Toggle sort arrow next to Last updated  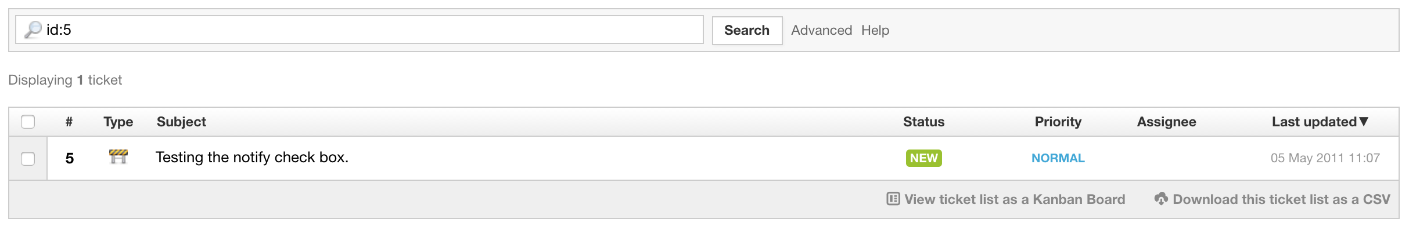(x=1364, y=121)
